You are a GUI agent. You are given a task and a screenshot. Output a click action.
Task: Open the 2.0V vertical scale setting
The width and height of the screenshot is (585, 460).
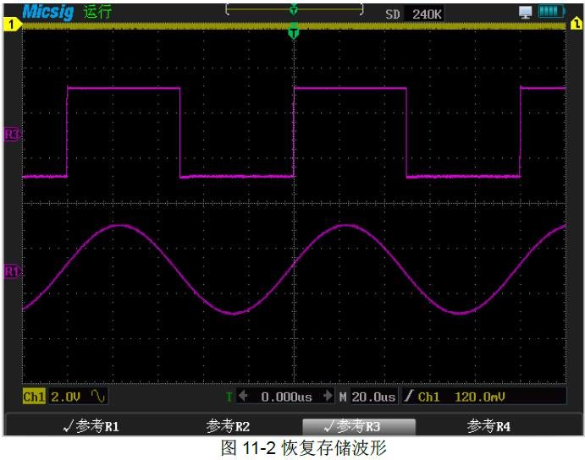point(66,396)
